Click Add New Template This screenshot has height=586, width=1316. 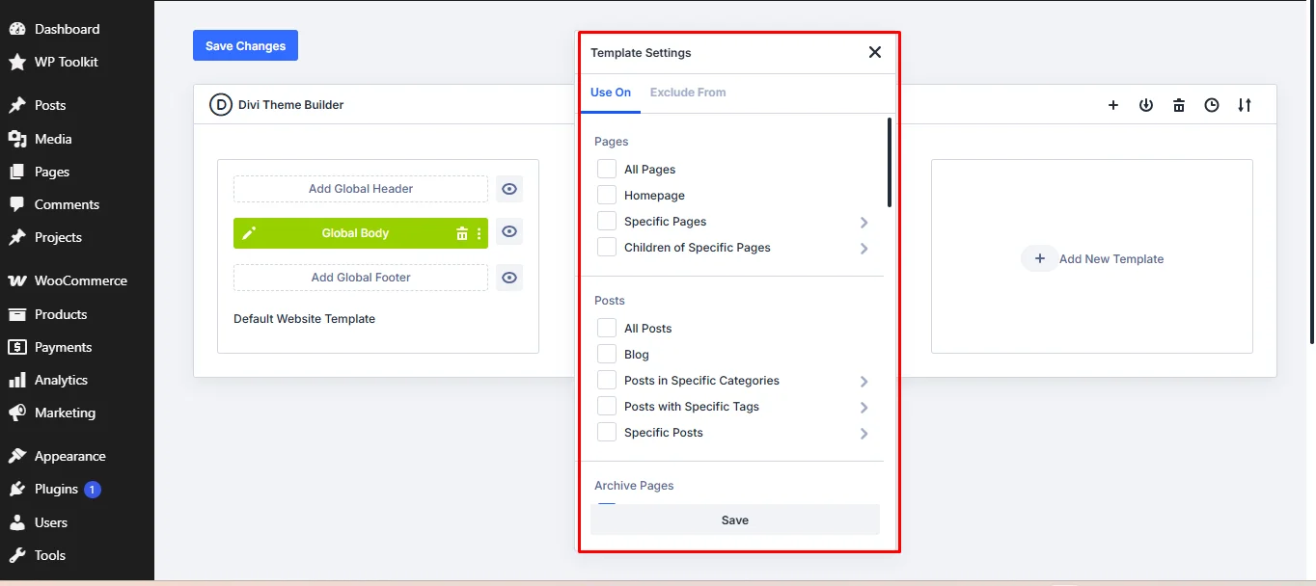[x=1092, y=258]
